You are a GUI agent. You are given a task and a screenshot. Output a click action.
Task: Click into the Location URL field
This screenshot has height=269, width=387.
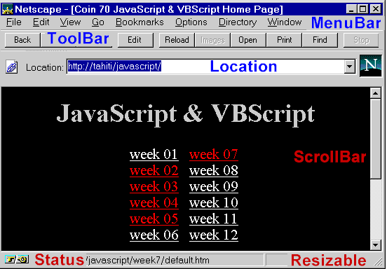coord(205,67)
